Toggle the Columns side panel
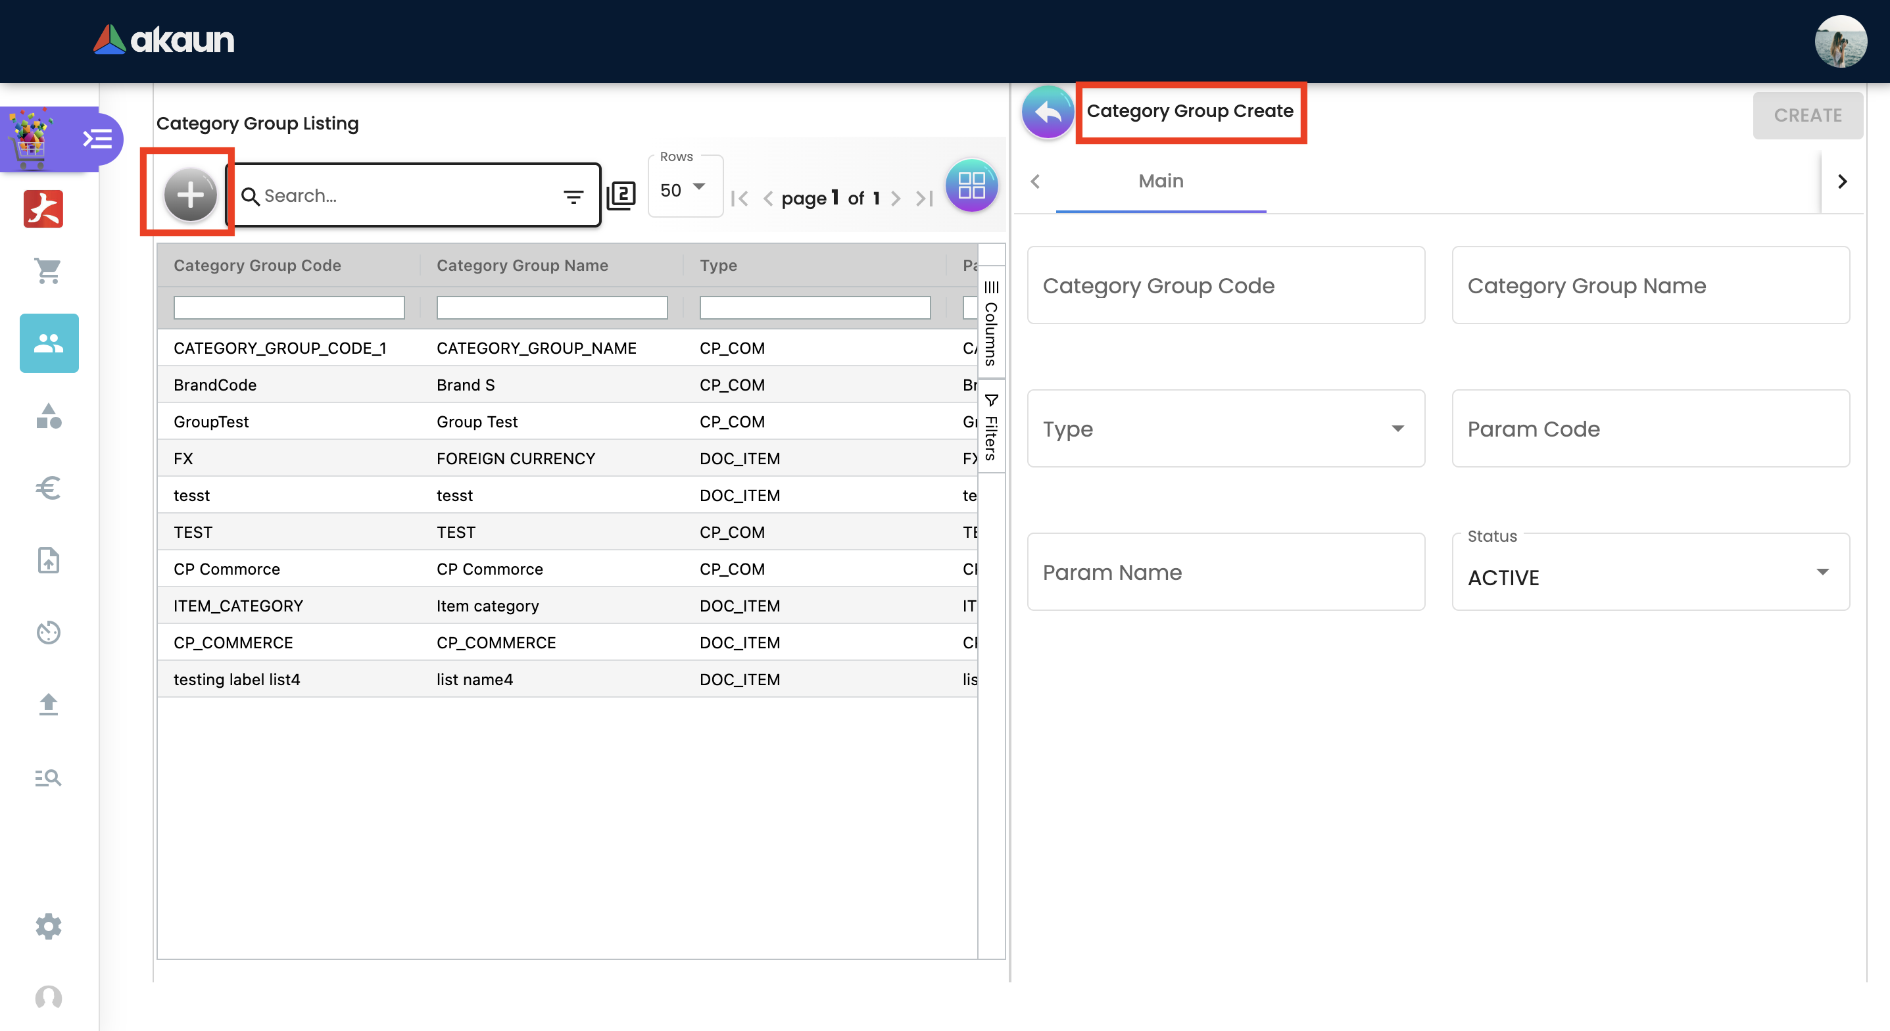1890x1031 pixels. point(990,323)
